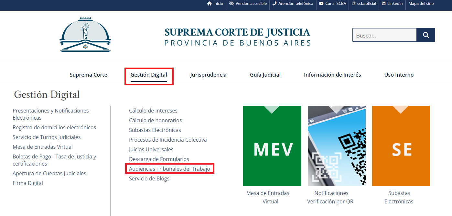Open the Jurisprudencia menu
Viewport: 452px width, 216px height.
[208, 75]
